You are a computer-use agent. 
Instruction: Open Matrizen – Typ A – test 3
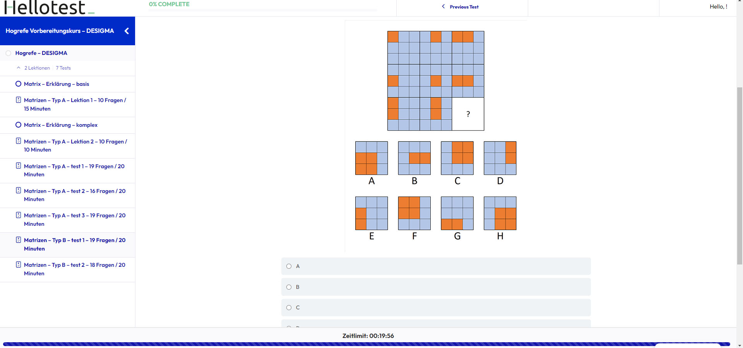coord(74,220)
